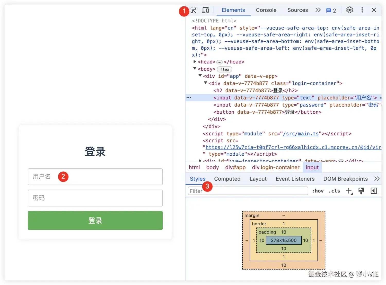Select body in the breadcrumb trail

pos(213,167)
